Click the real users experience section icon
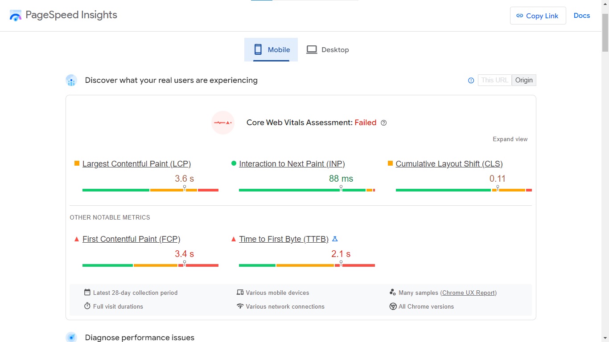 pos(71,80)
